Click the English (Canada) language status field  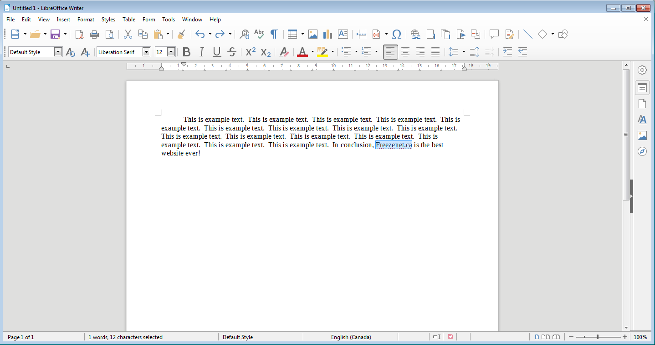coord(351,337)
